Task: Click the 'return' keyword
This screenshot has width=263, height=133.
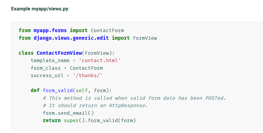Action: coord(52,120)
